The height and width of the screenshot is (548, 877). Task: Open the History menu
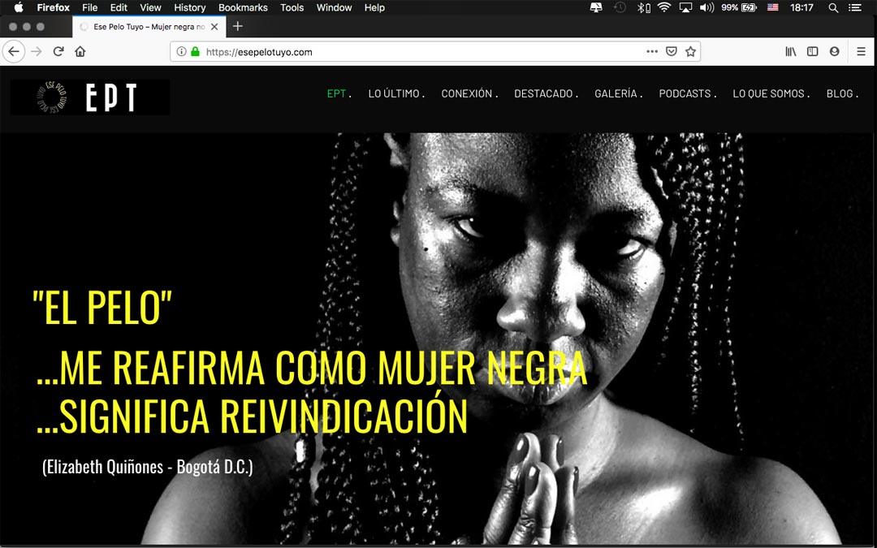[189, 7]
